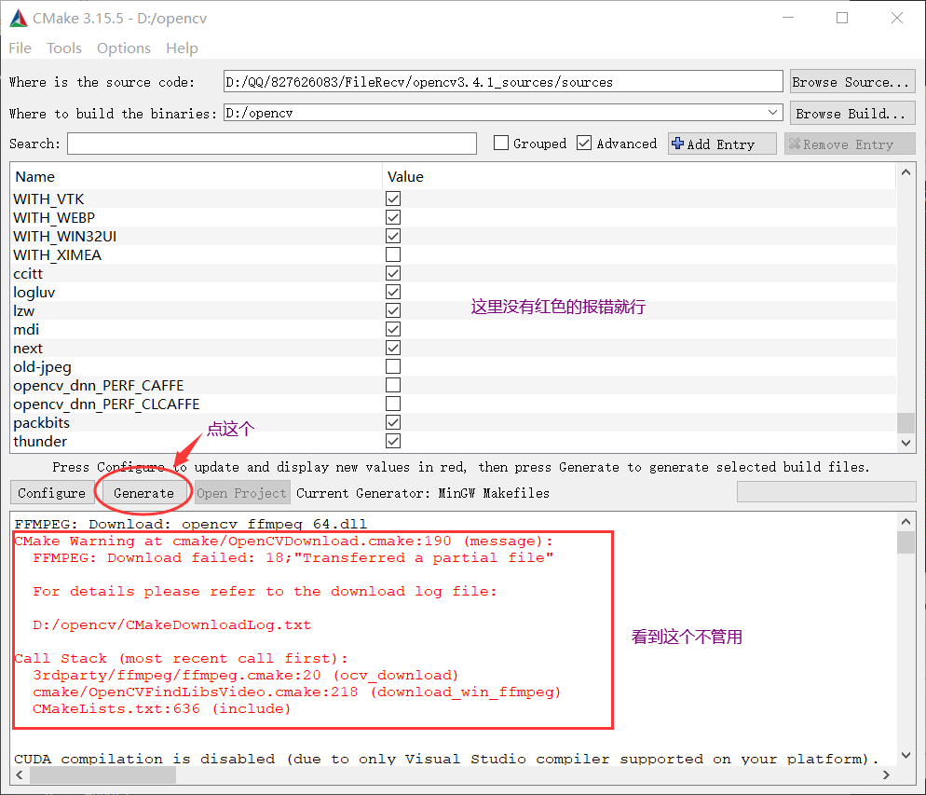Click the progress bar next to generator label
The width and height of the screenshot is (926, 795).
coord(826,491)
